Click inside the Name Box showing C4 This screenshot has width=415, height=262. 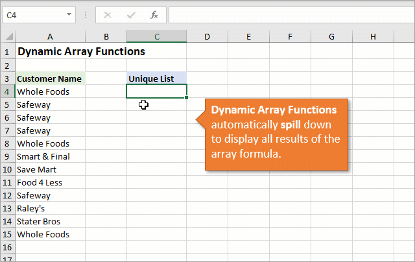tap(32, 15)
